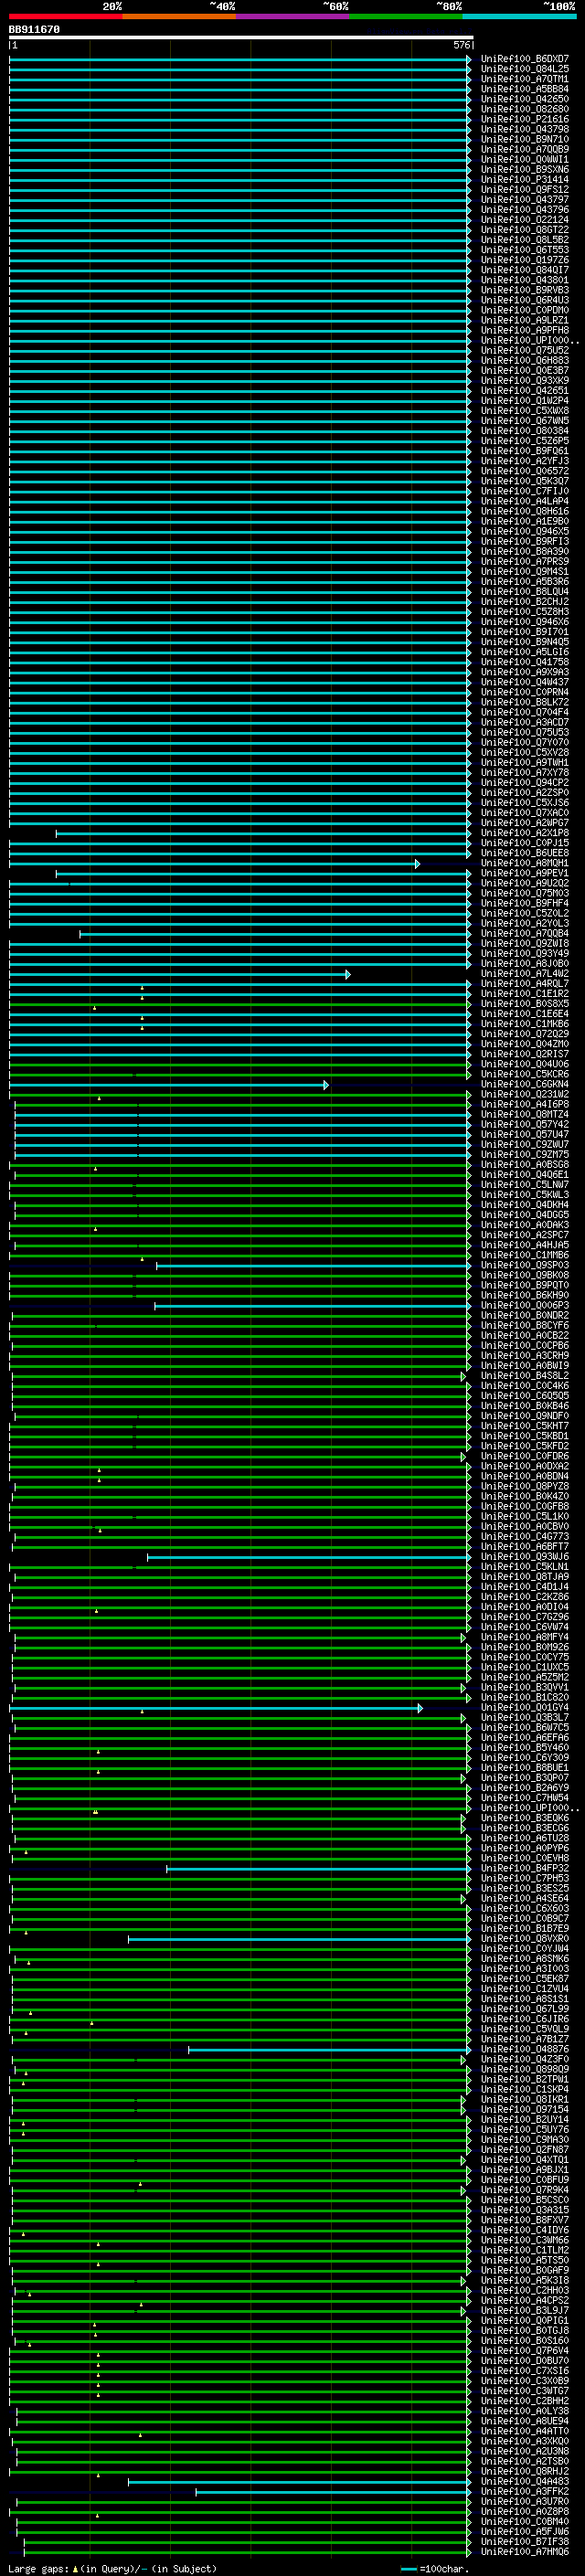Click the UniRef100_A4RQL7 label
Viewport: 585px width, 2576px height.
point(525,984)
